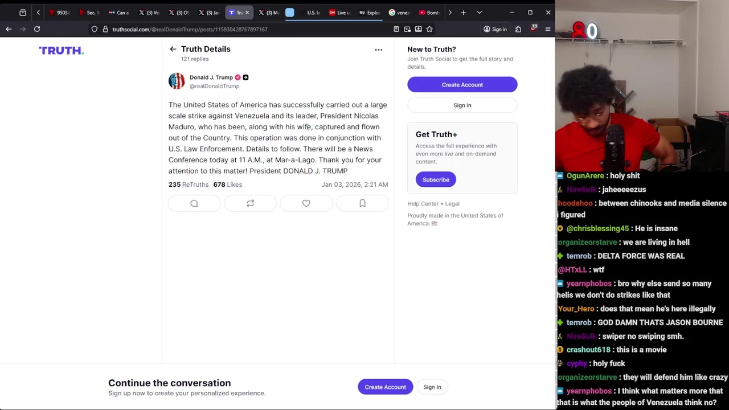Go back using Truth Details arrow

173,49
